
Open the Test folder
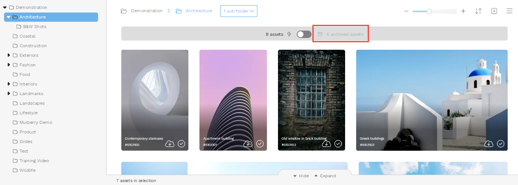coord(24,151)
